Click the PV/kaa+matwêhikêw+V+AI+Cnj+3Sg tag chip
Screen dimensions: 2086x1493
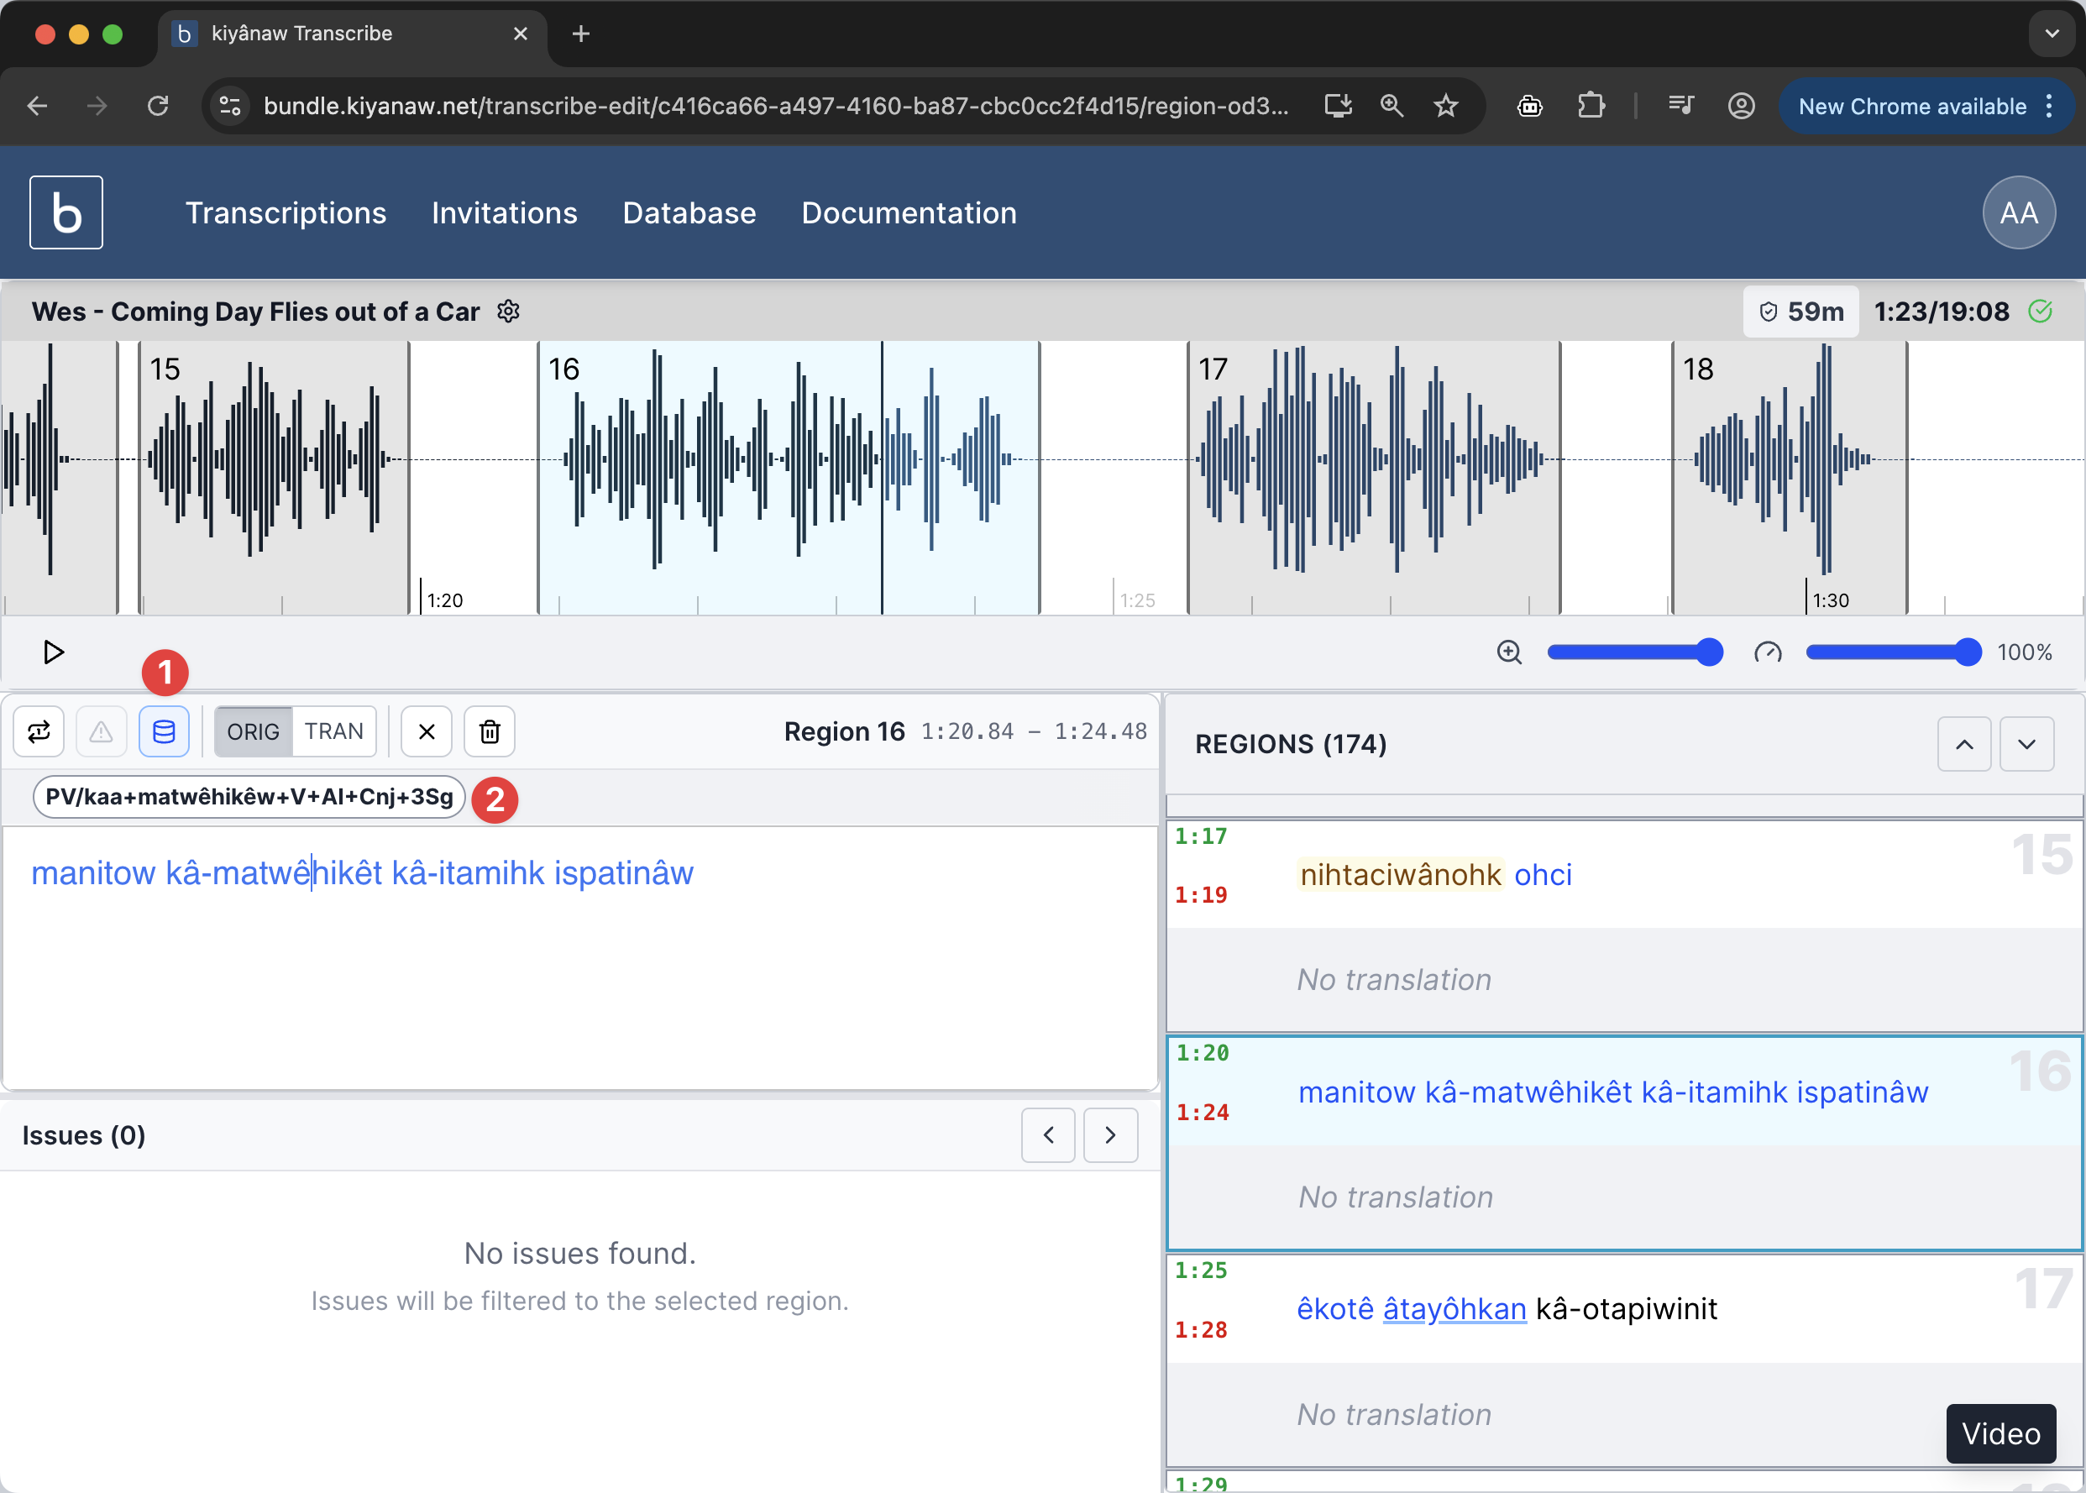click(x=249, y=798)
